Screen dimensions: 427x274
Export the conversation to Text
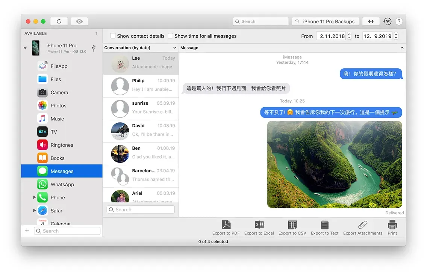pyautogui.click(x=324, y=227)
